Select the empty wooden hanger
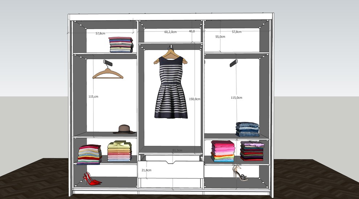The width and height of the screenshot is (359, 199). 107,74
